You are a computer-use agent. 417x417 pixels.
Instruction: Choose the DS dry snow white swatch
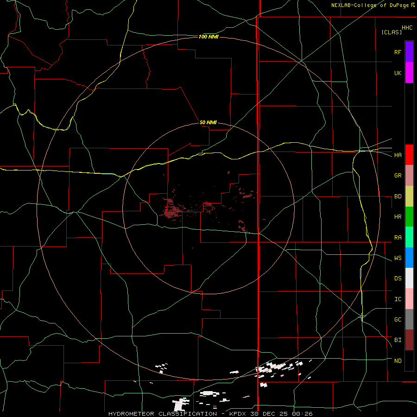point(409,278)
